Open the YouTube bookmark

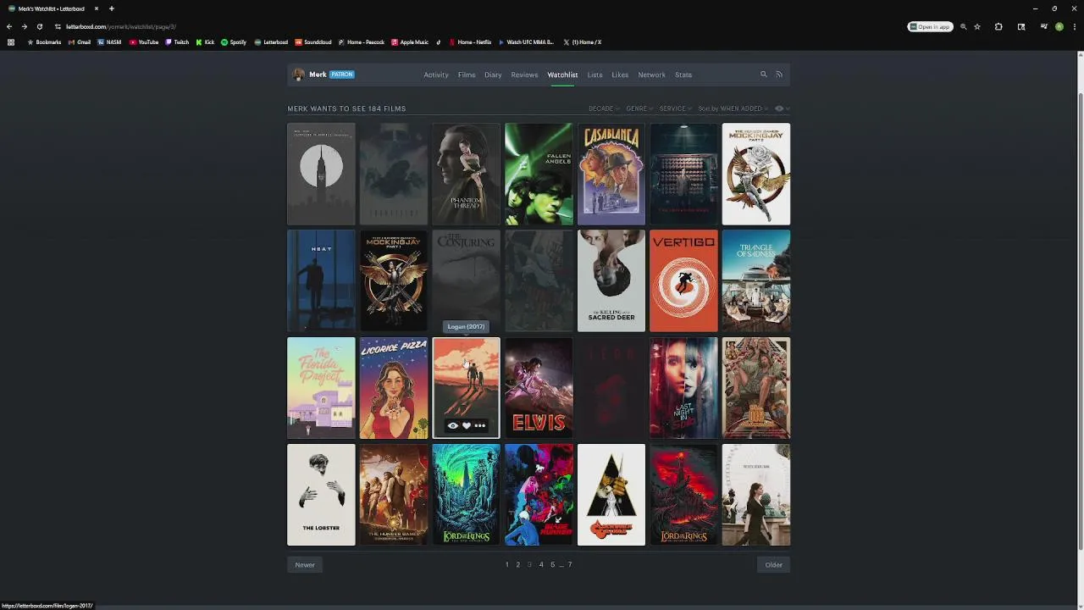[x=144, y=42]
